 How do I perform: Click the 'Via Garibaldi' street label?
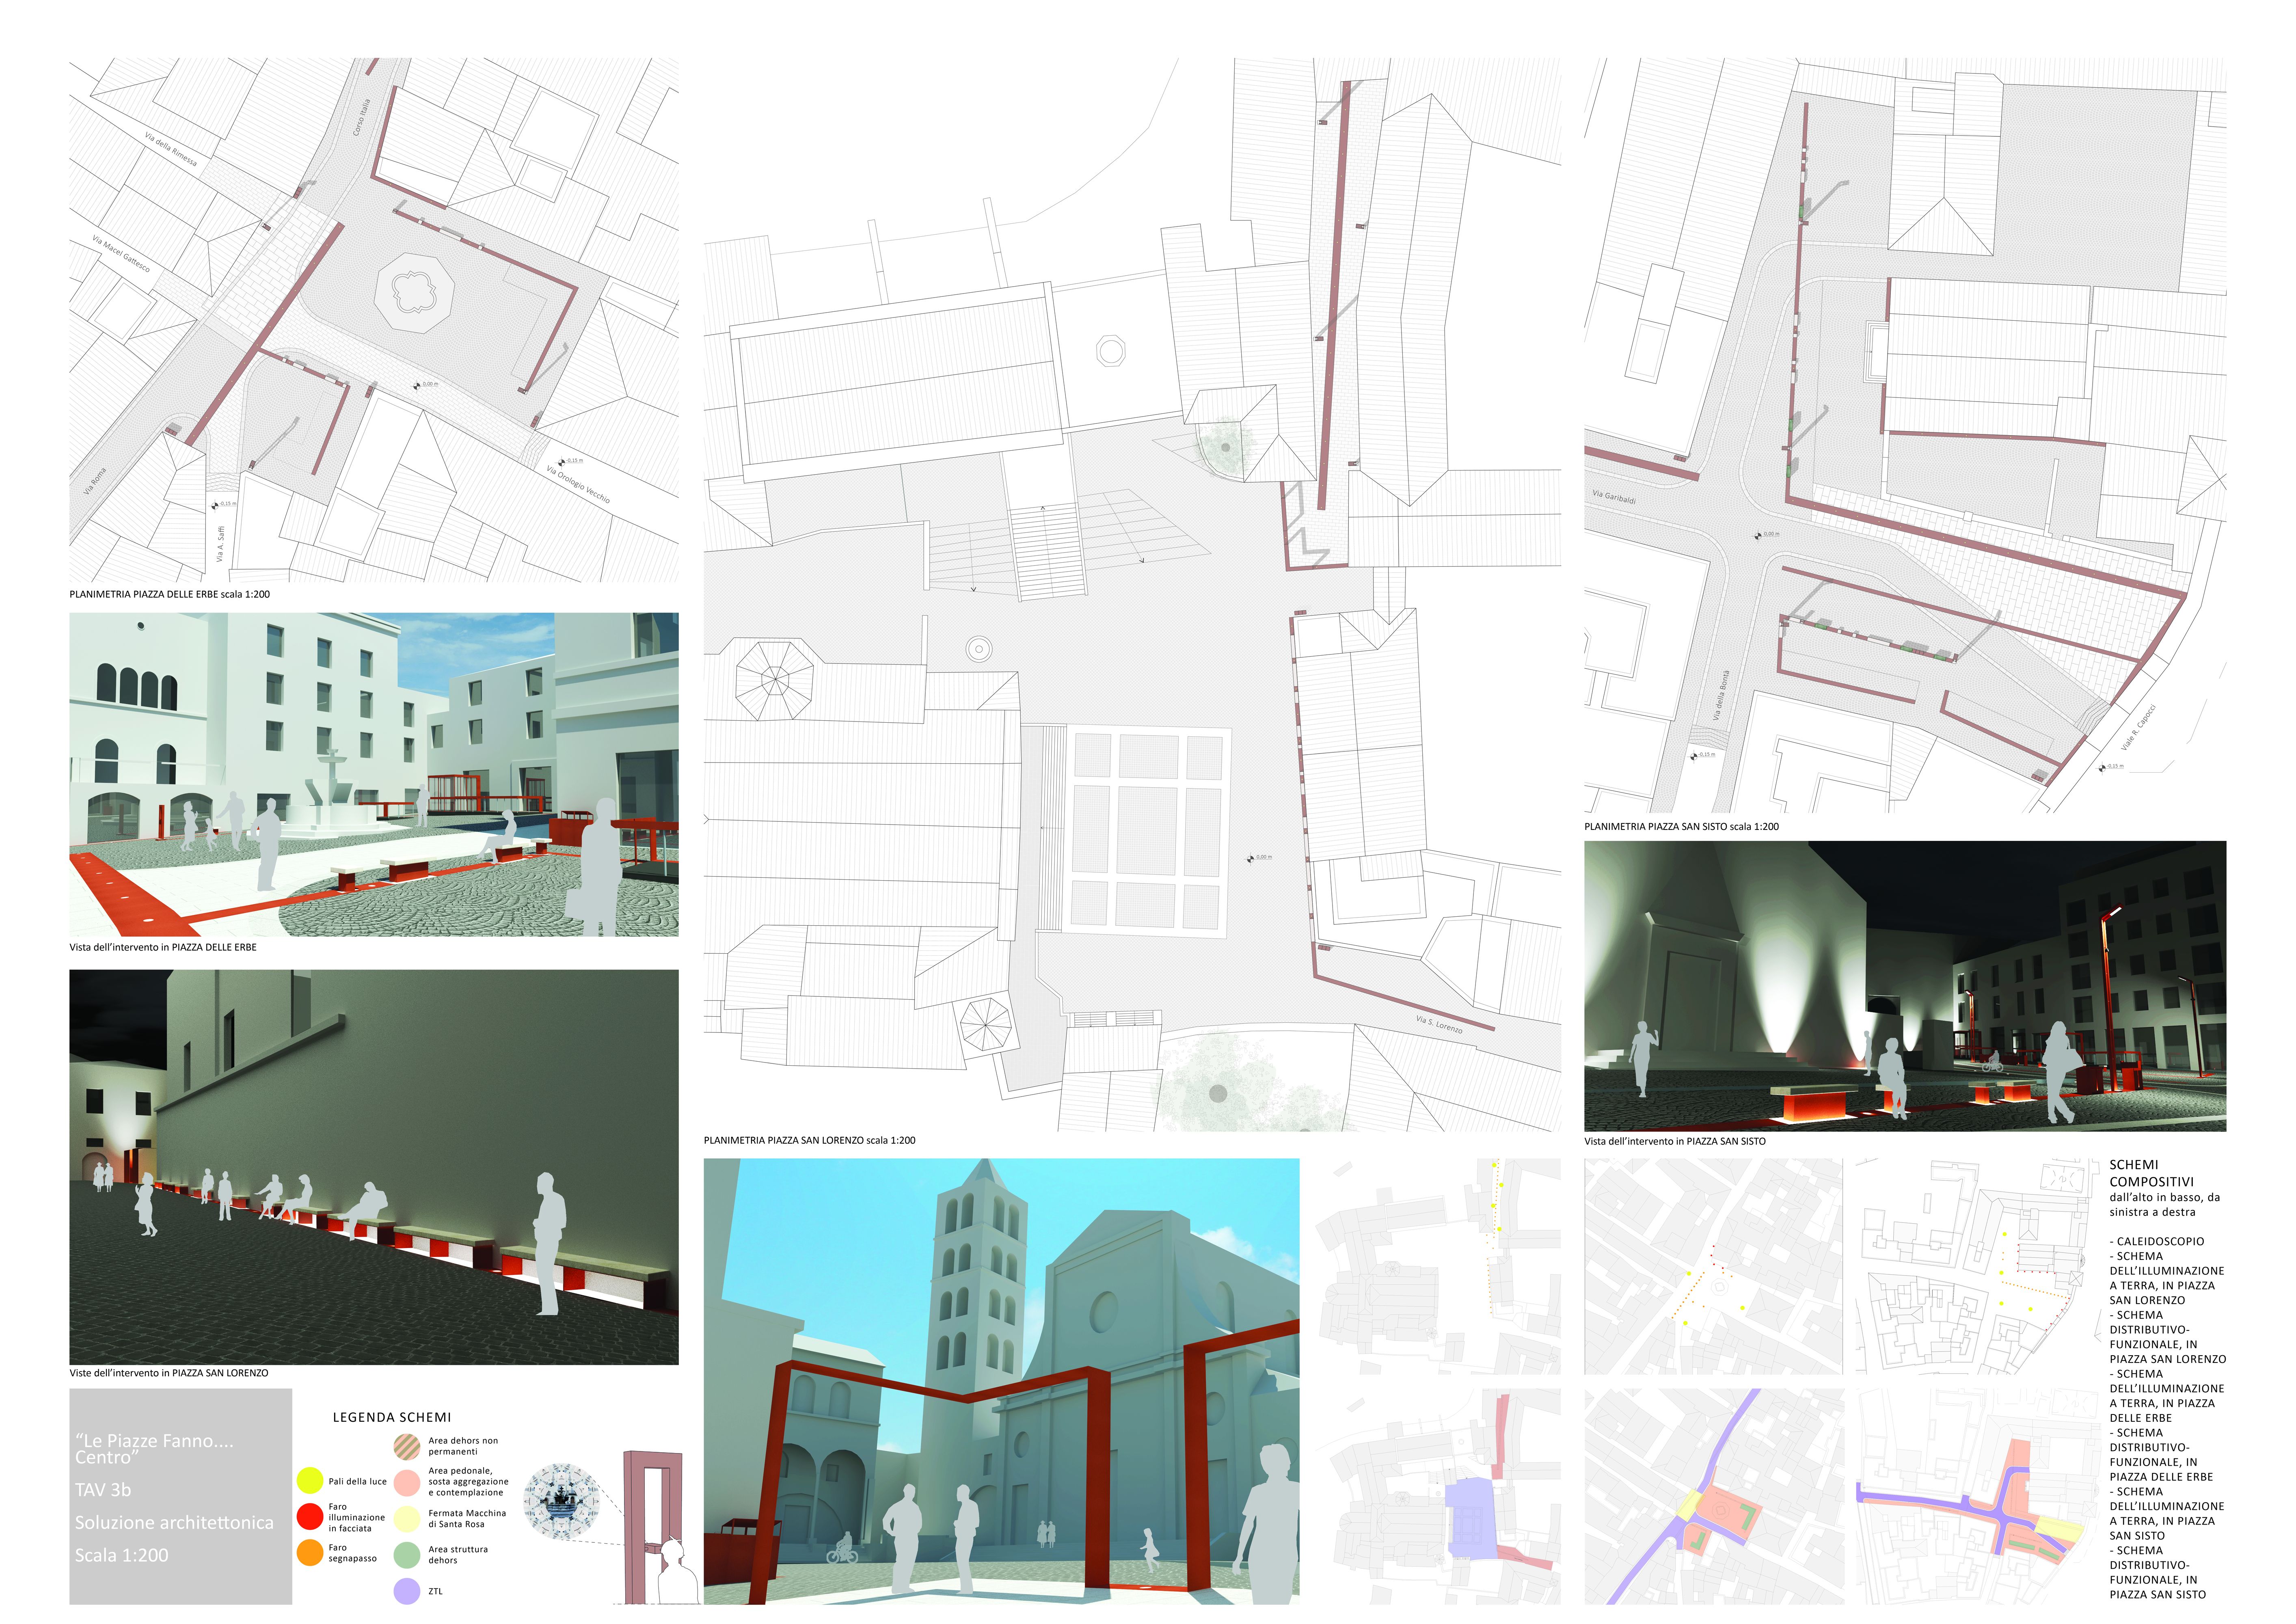pyautogui.click(x=1614, y=497)
